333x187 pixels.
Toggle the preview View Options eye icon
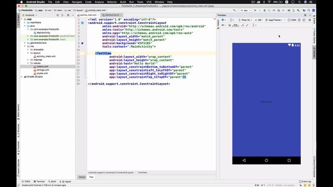coord(223,25)
